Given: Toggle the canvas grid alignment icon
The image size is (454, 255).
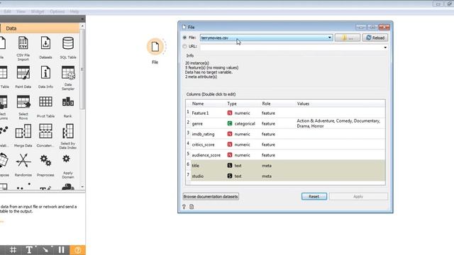Looking at the screenshot, I should coord(13,250).
